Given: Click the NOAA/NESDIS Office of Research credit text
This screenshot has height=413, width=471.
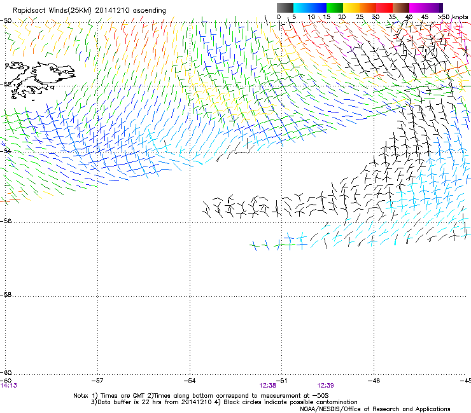Looking at the screenshot, I should point(375,409).
